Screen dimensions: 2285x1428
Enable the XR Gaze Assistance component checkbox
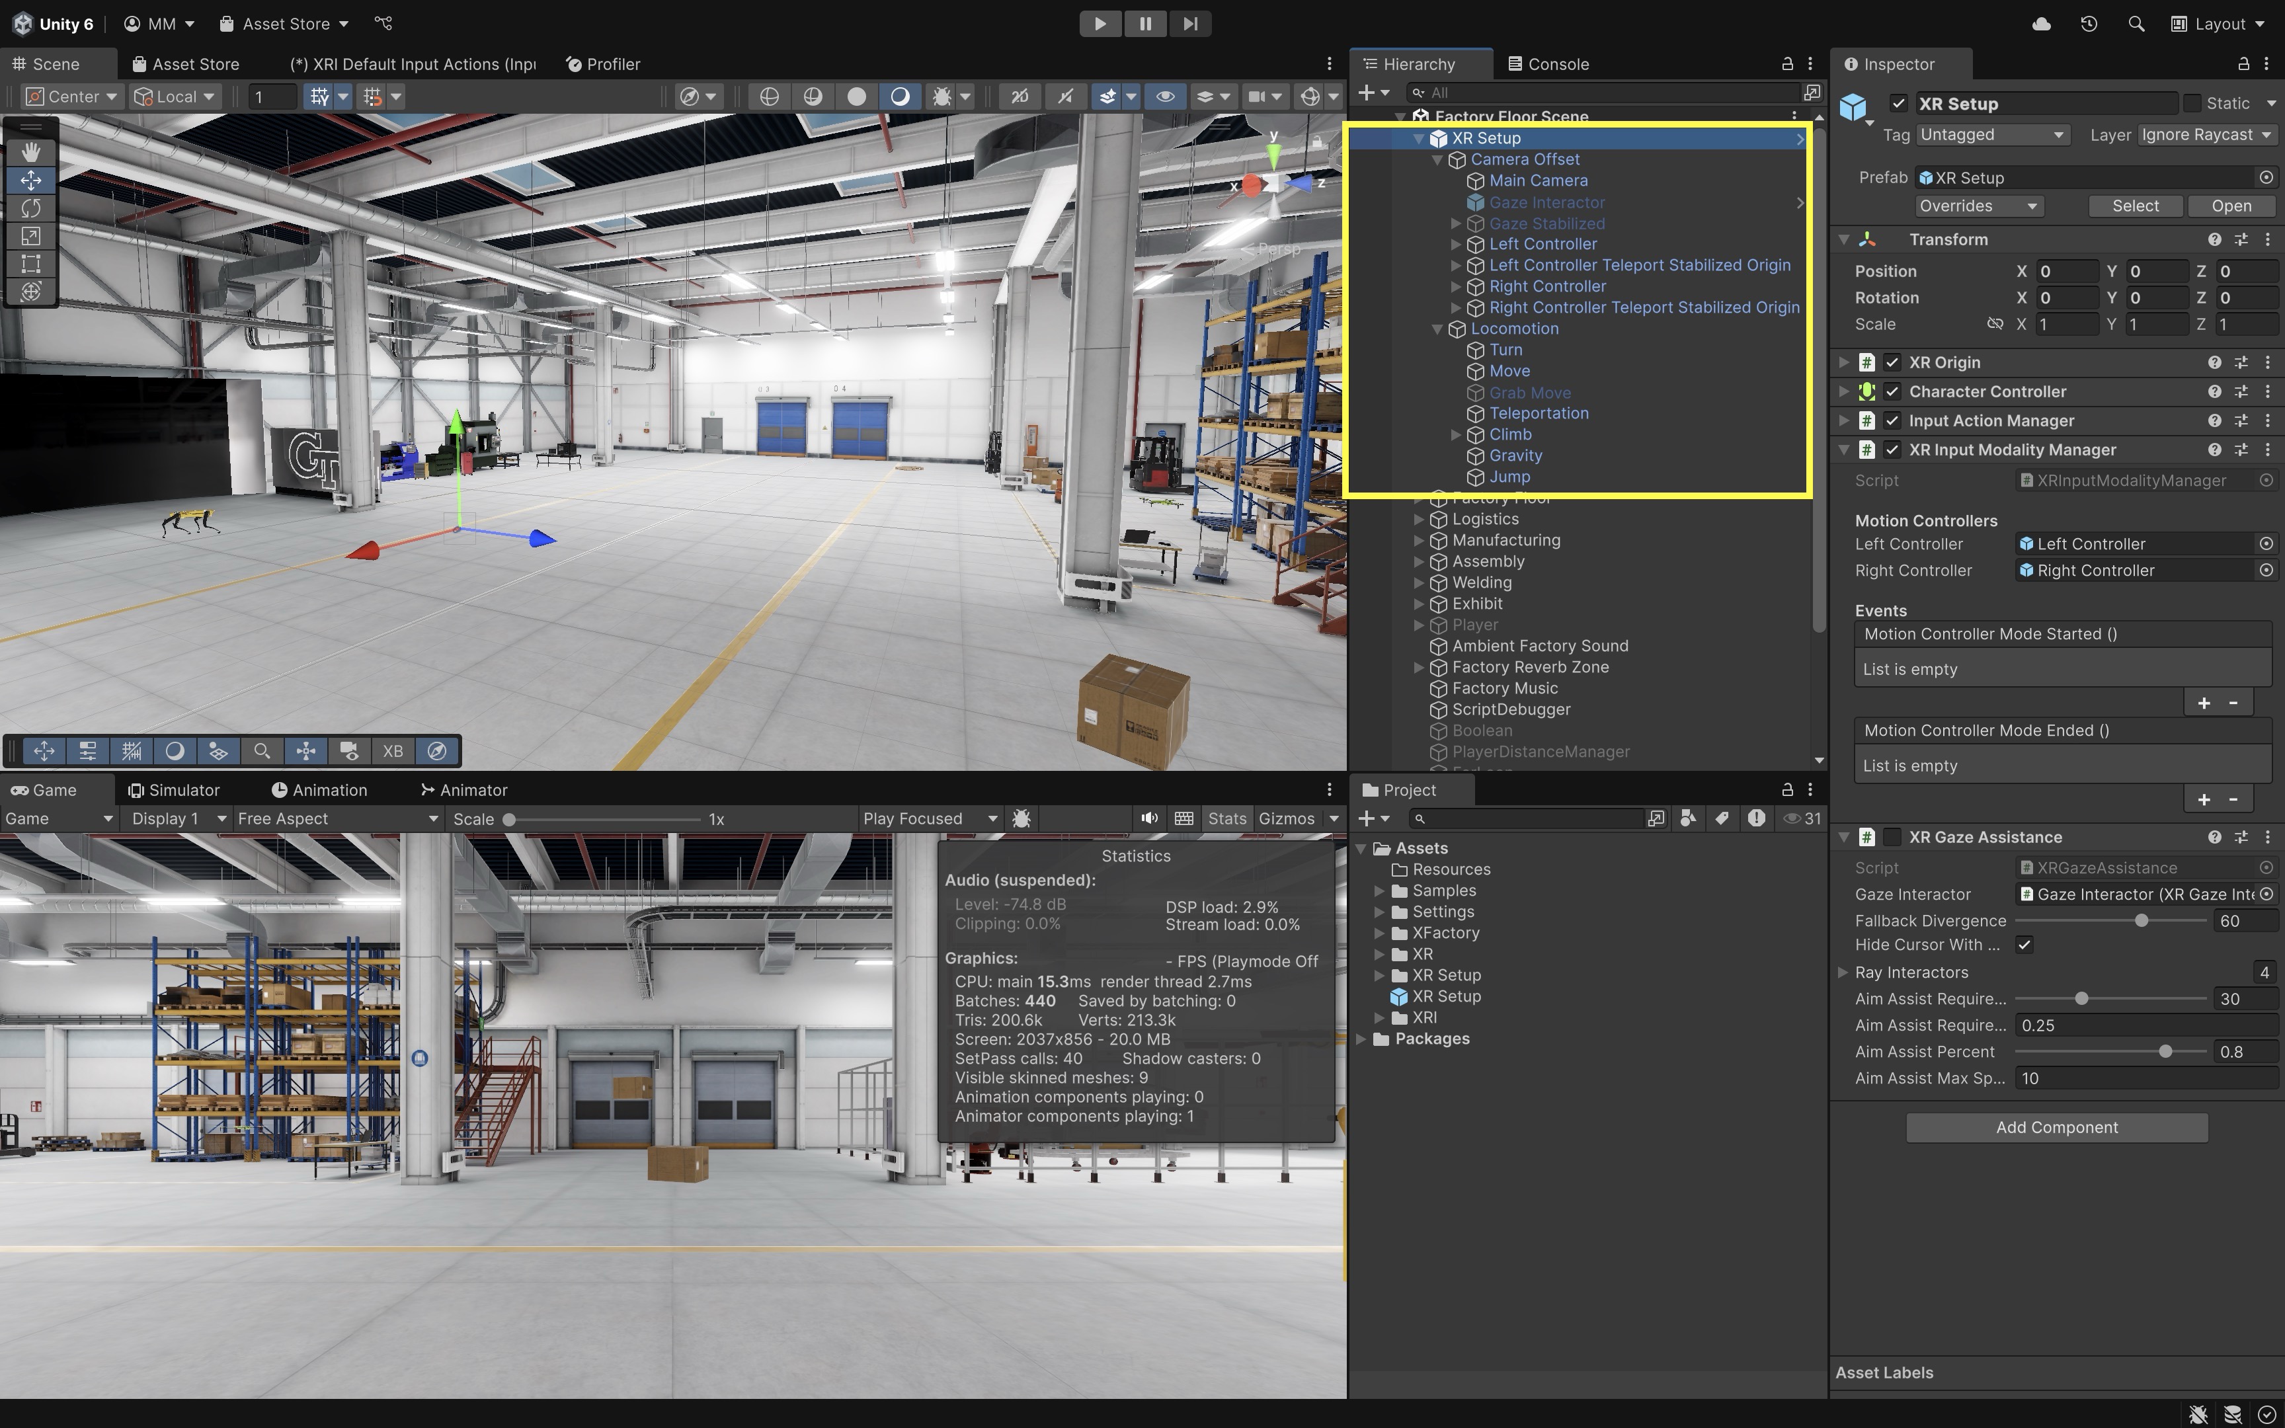(x=1892, y=837)
